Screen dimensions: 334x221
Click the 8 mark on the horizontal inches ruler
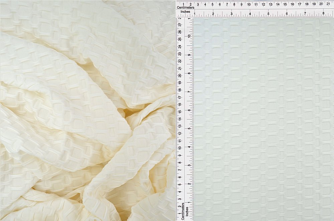click(323, 13)
